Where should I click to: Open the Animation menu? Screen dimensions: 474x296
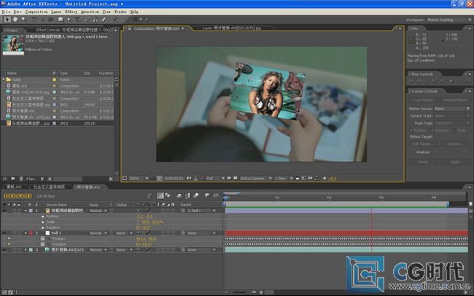(90, 12)
